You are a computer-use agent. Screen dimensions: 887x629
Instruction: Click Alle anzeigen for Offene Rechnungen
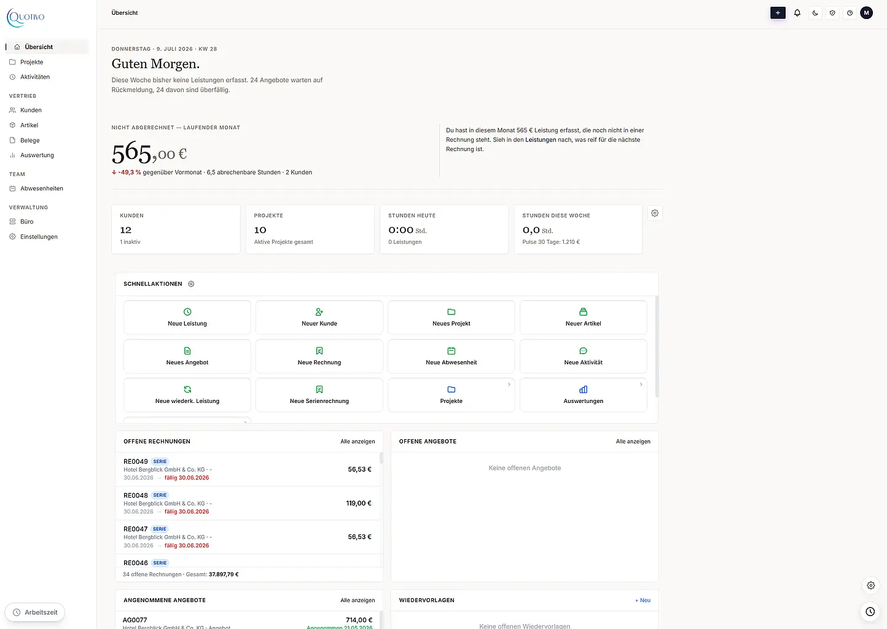(x=358, y=441)
